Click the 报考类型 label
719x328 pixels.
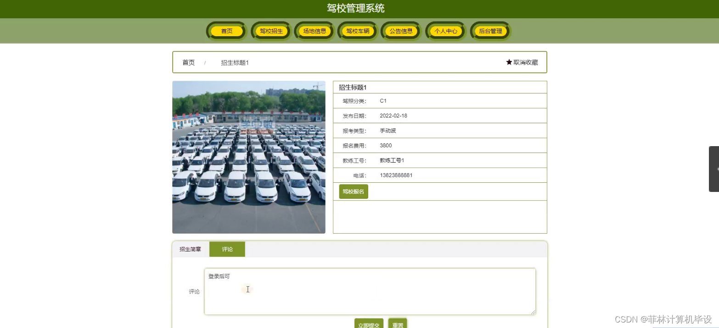click(354, 131)
